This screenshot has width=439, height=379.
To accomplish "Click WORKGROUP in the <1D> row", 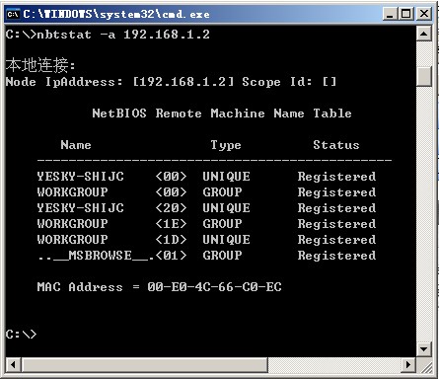I will point(72,240).
